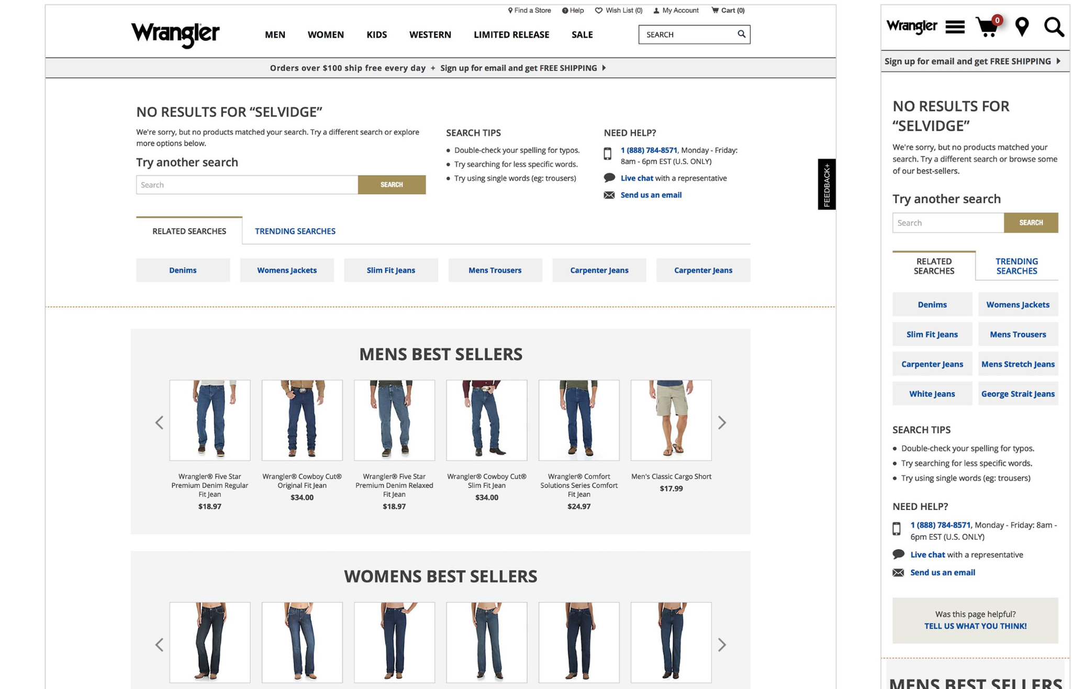Switch to desktop TRENDING SEARCHES tab

[295, 231]
